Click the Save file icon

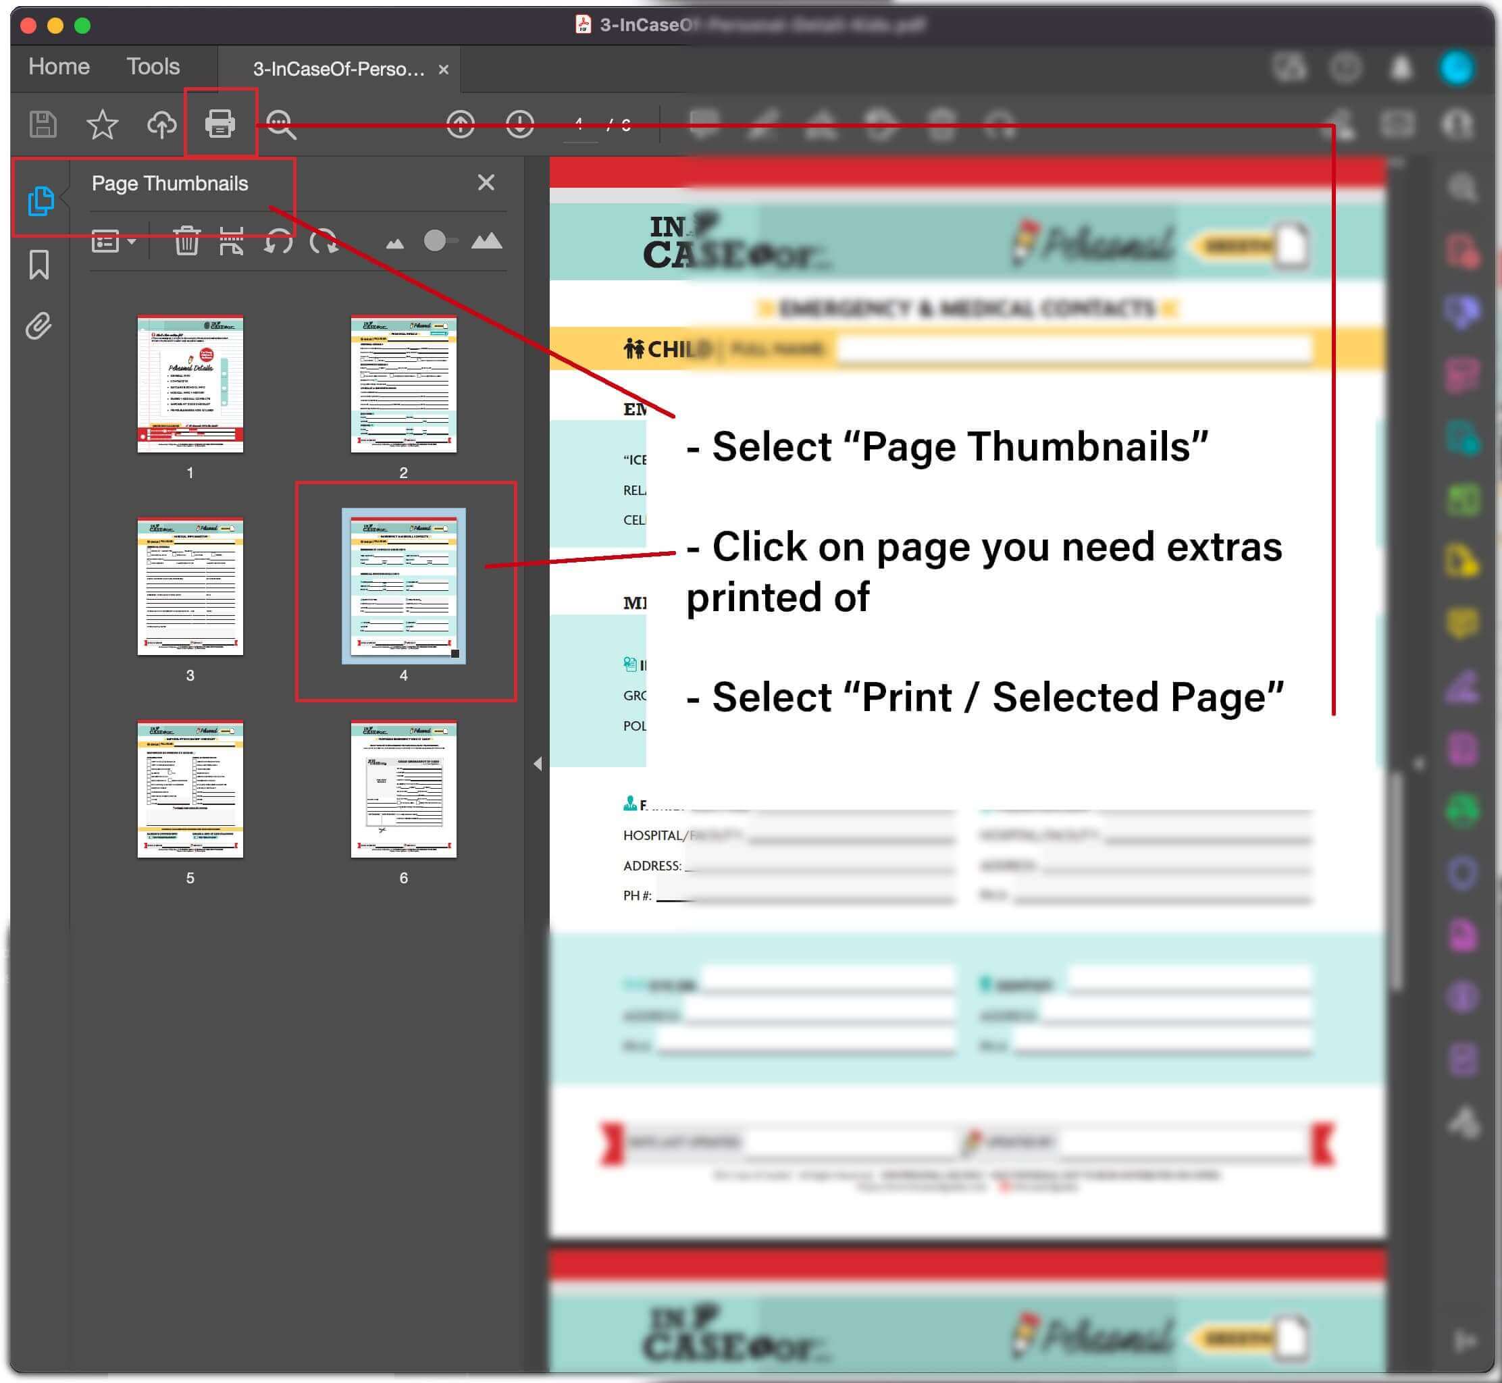coord(43,124)
